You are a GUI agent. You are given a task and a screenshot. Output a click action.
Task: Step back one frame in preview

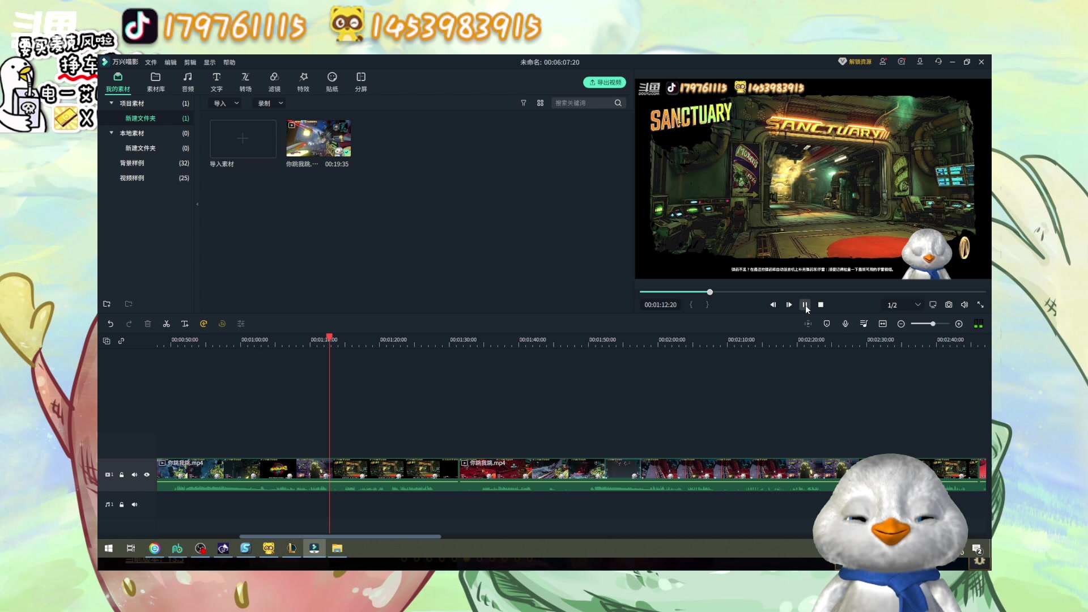(773, 305)
